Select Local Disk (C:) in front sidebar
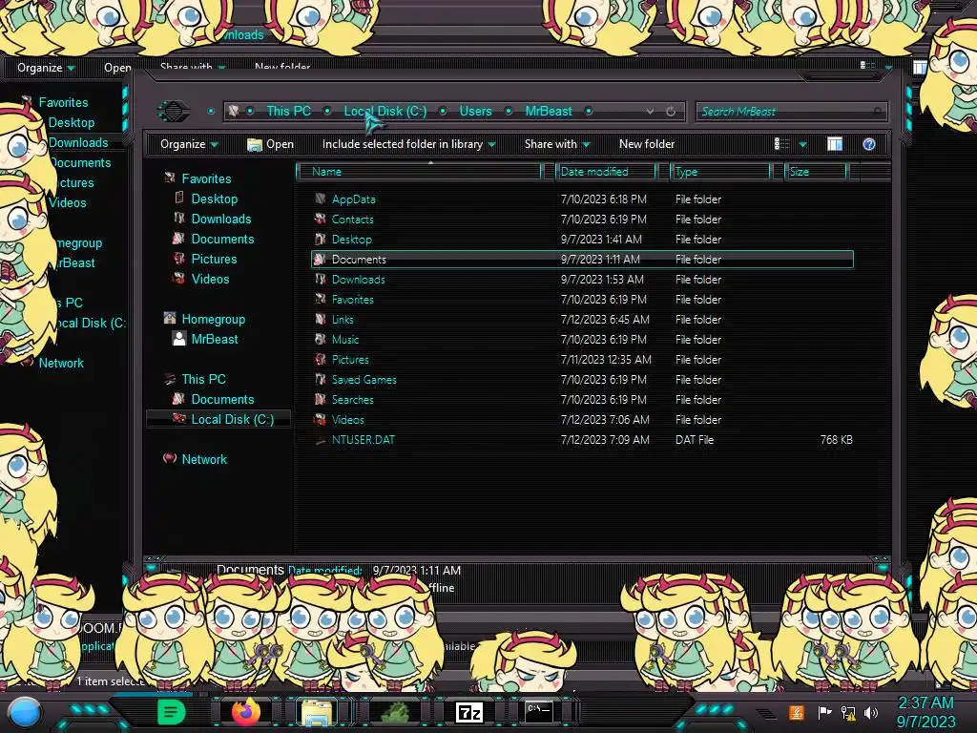 click(x=233, y=419)
